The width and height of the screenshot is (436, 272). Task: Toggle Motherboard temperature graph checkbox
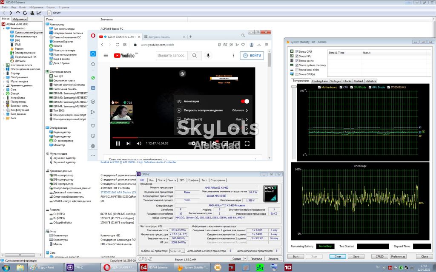[x=319, y=87]
